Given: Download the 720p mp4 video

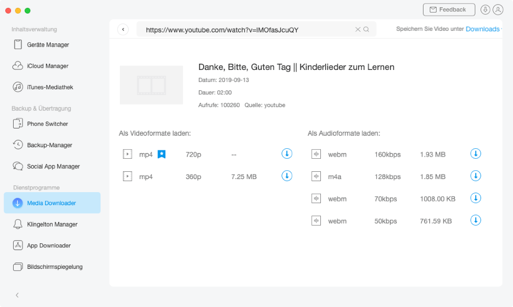Looking at the screenshot, I should click(x=287, y=153).
